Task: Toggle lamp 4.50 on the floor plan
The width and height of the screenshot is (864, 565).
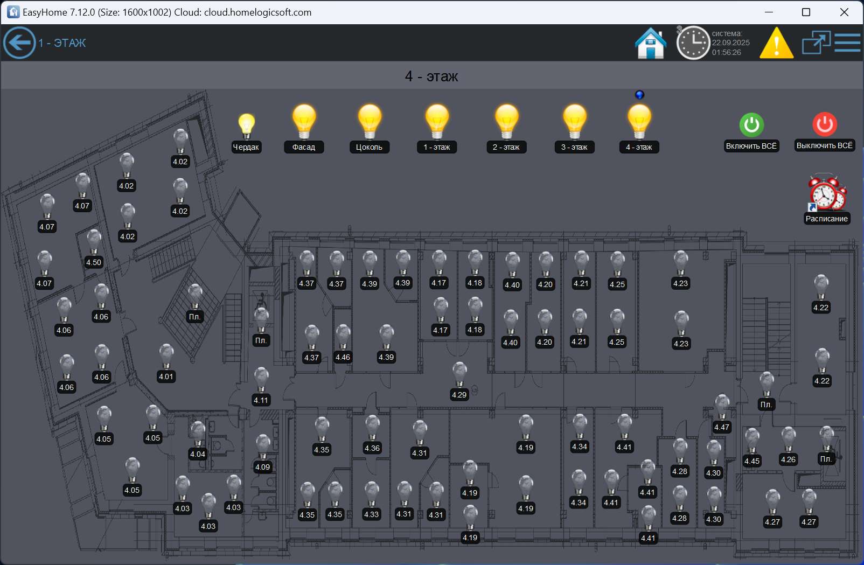Action: [94, 243]
